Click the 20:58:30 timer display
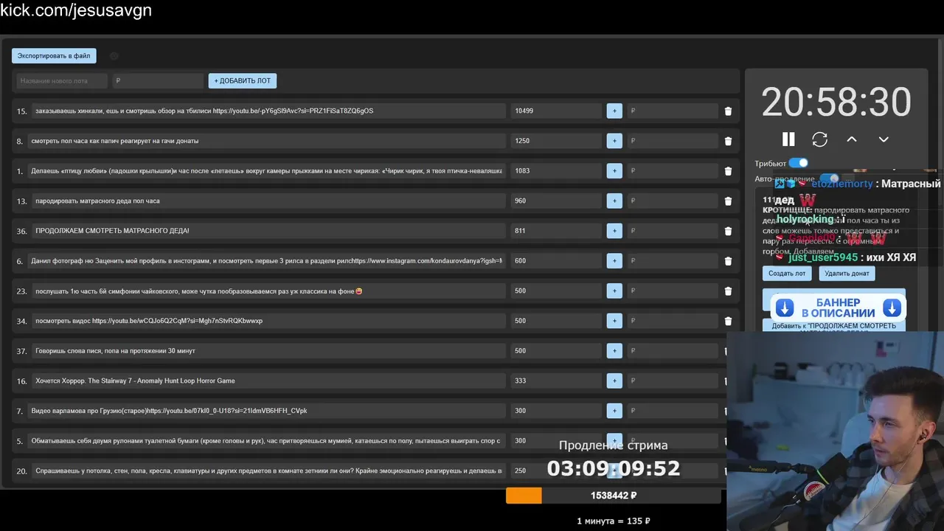Screen dimensions: 944x531 [836, 102]
